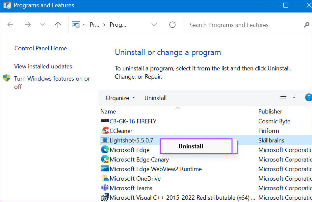The image size is (312, 202).
Task: Click Uninstall in the toolbar
Action: (155, 98)
